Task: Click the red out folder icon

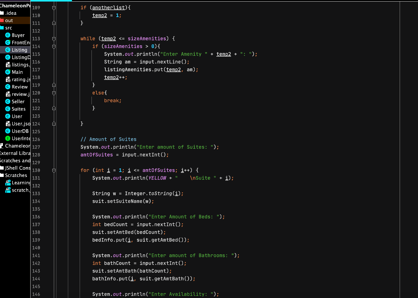Action: [x=2, y=20]
